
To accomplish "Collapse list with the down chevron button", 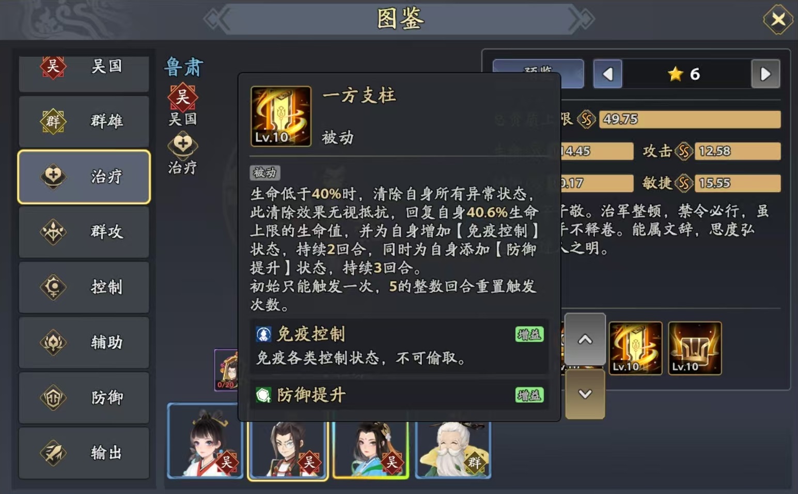I will pyautogui.click(x=585, y=394).
